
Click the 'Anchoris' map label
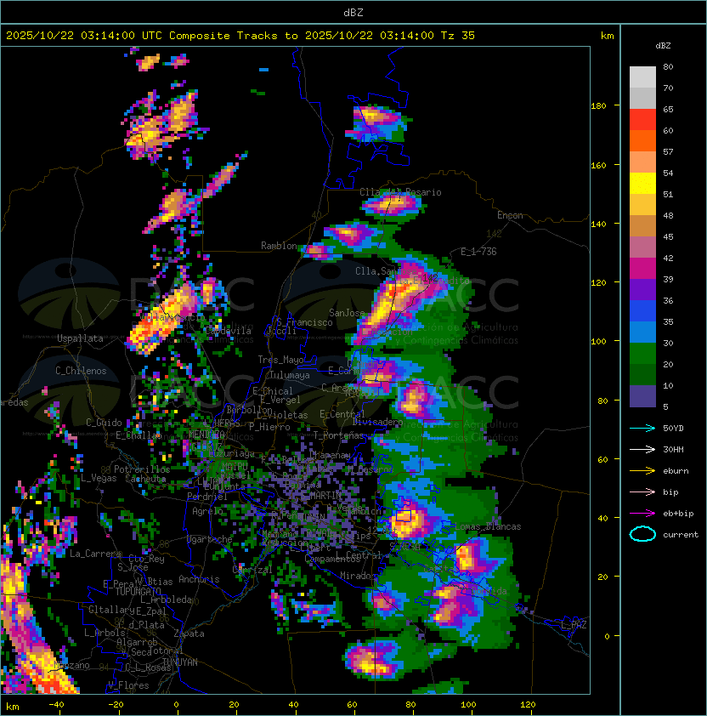199,579
